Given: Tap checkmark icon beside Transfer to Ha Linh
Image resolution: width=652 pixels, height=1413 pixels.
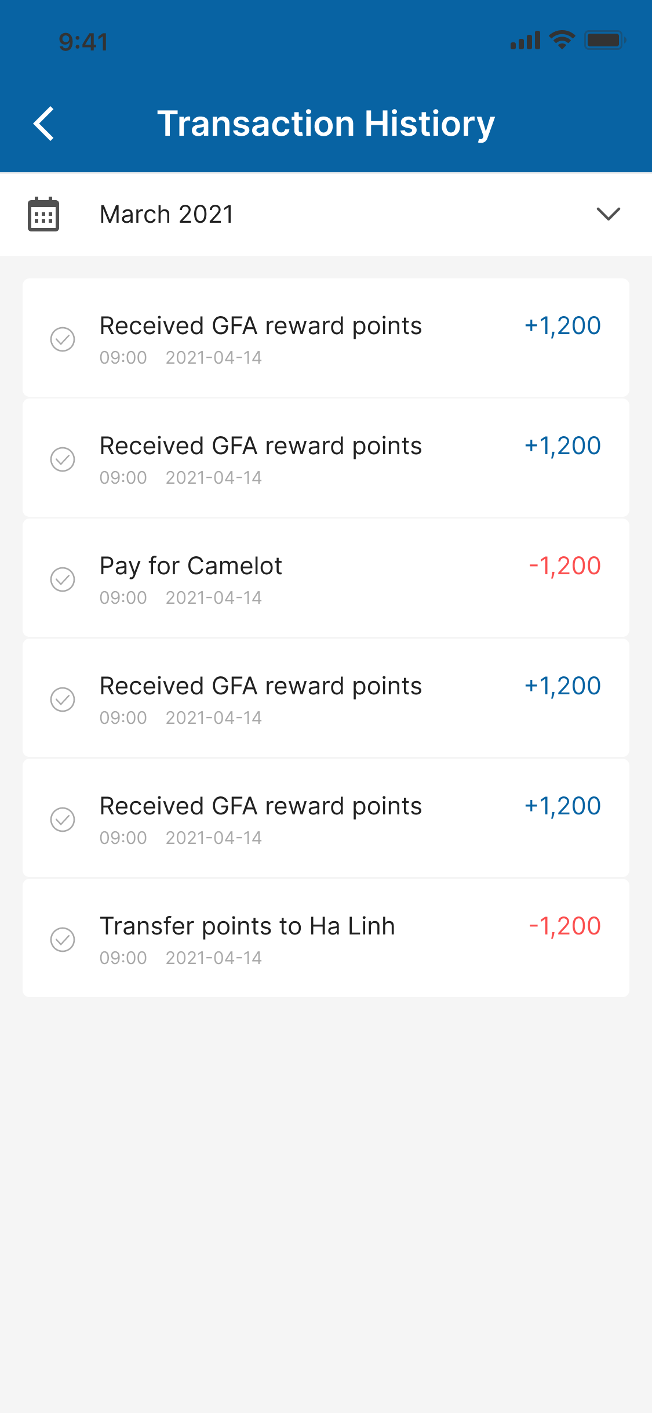Looking at the screenshot, I should click(63, 940).
